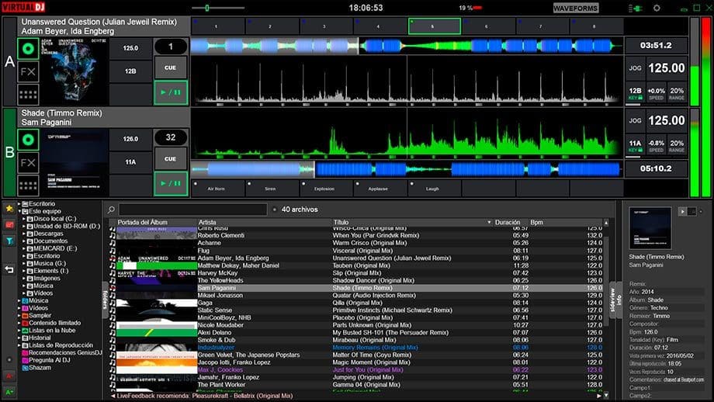The height and width of the screenshot is (402, 714).
Task: Expand Listas de Reproducción node
Action: pyautogui.click(x=19, y=345)
